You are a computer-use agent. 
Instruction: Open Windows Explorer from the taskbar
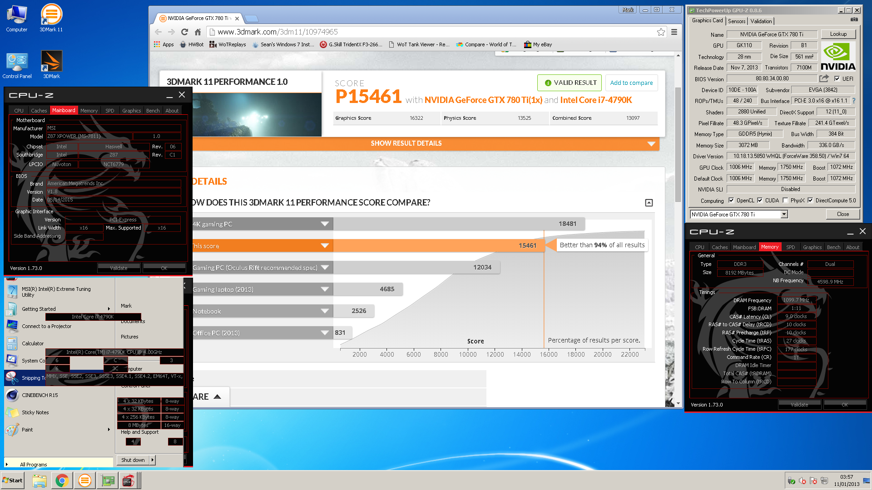(40, 480)
